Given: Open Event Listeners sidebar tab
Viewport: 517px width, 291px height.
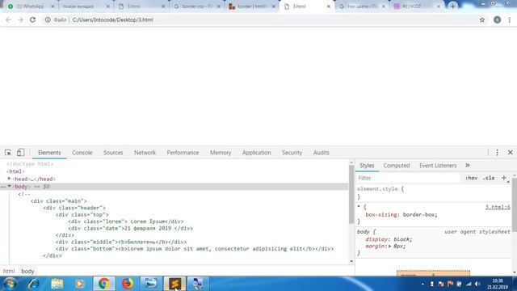Looking at the screenshot, I should (438, 165).
